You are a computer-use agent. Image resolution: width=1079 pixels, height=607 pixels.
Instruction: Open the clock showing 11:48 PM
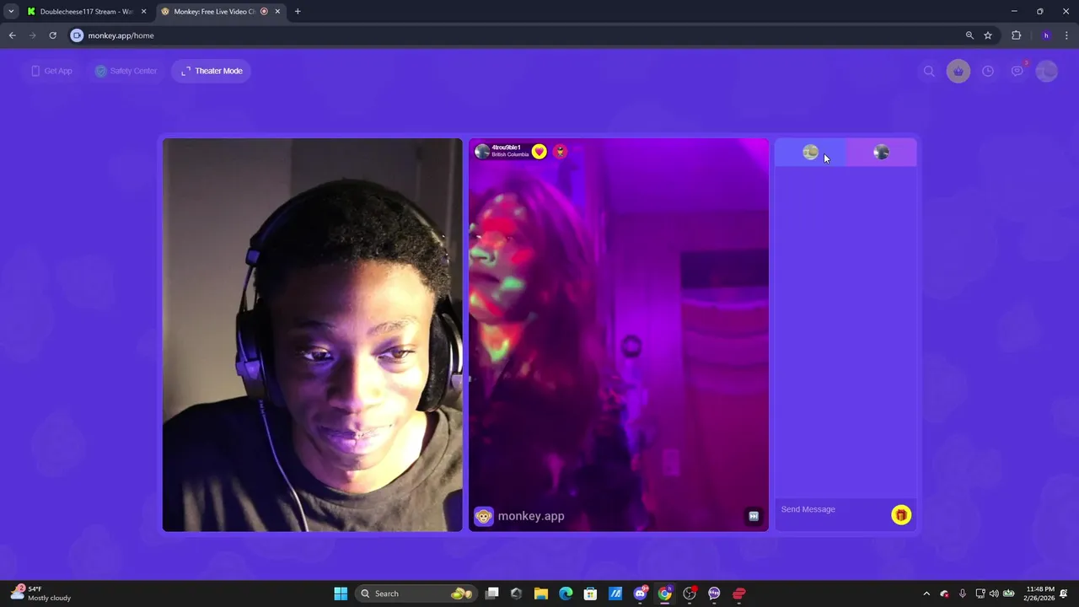(x=1040, y=594)
